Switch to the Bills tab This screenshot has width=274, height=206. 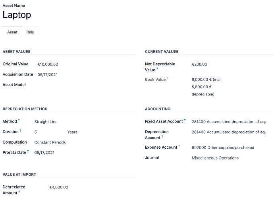tap(30, 32)
